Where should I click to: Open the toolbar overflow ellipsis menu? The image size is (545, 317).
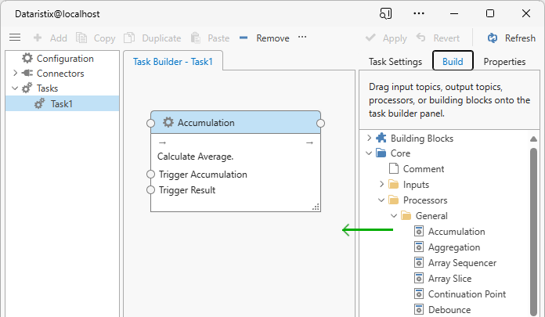(x=302, y=38)
